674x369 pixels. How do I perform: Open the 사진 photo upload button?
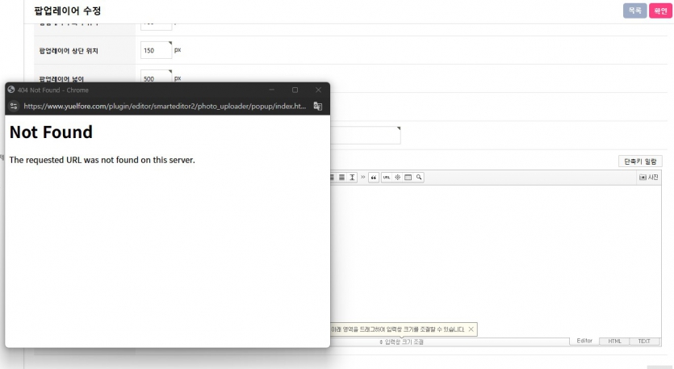pyautogui.click(x=648, y=177)
